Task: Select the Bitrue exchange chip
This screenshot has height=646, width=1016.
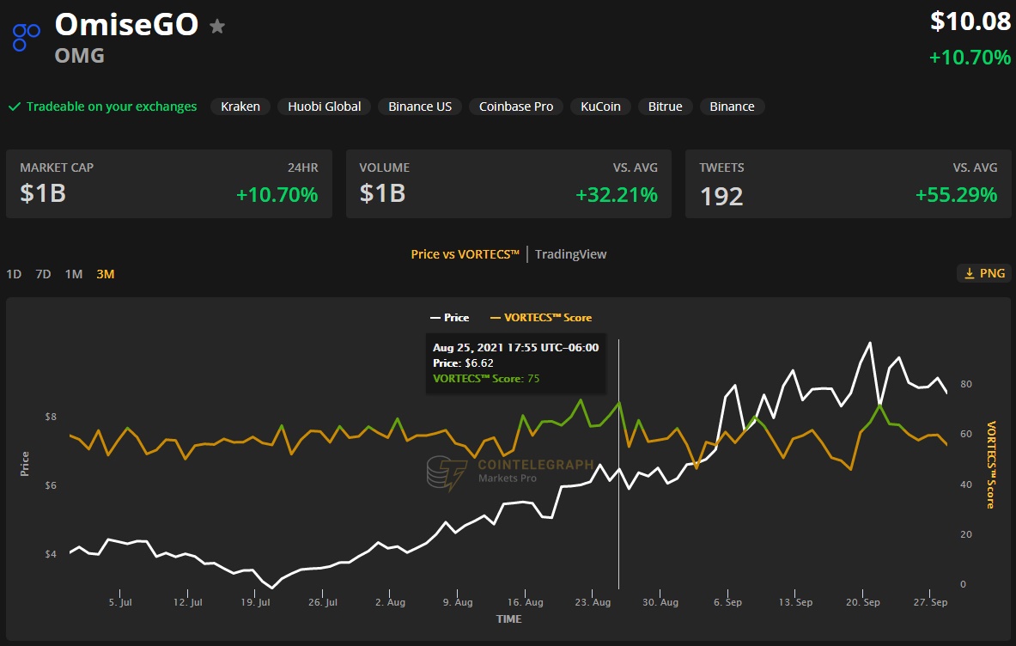Action: 666,107
